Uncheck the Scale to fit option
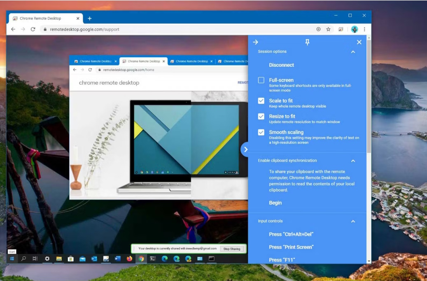The image size is (427, 281). pyautogui.click(x=261, y=101)
